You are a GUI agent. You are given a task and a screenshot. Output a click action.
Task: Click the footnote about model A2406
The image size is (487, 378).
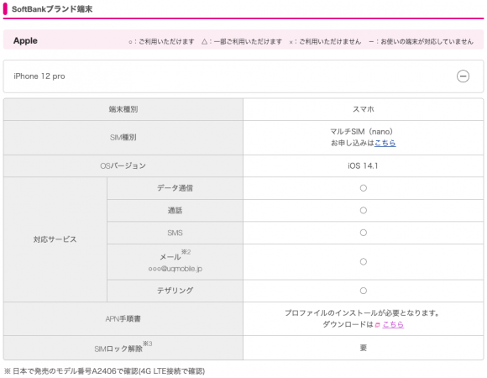[104, 371]
